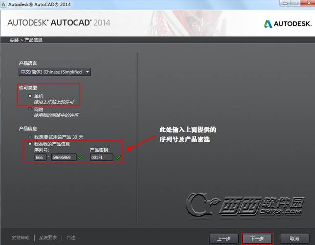Click the 产品密钥: label
This screenshot has height=245, width=315.
(x=100, y=150)
